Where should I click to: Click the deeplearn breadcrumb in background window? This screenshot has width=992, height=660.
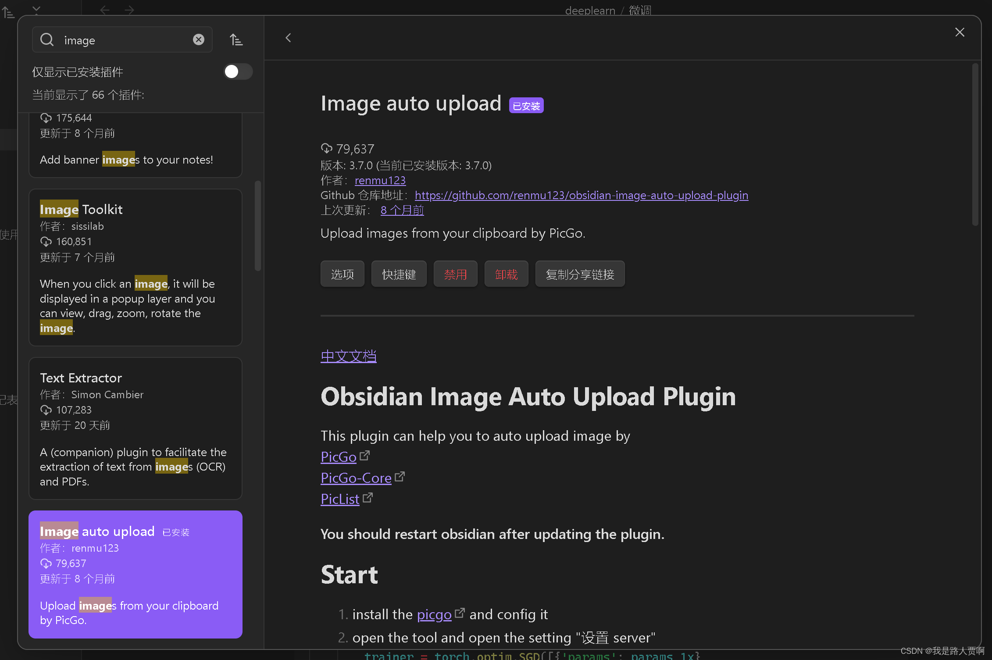pos(590,10)
